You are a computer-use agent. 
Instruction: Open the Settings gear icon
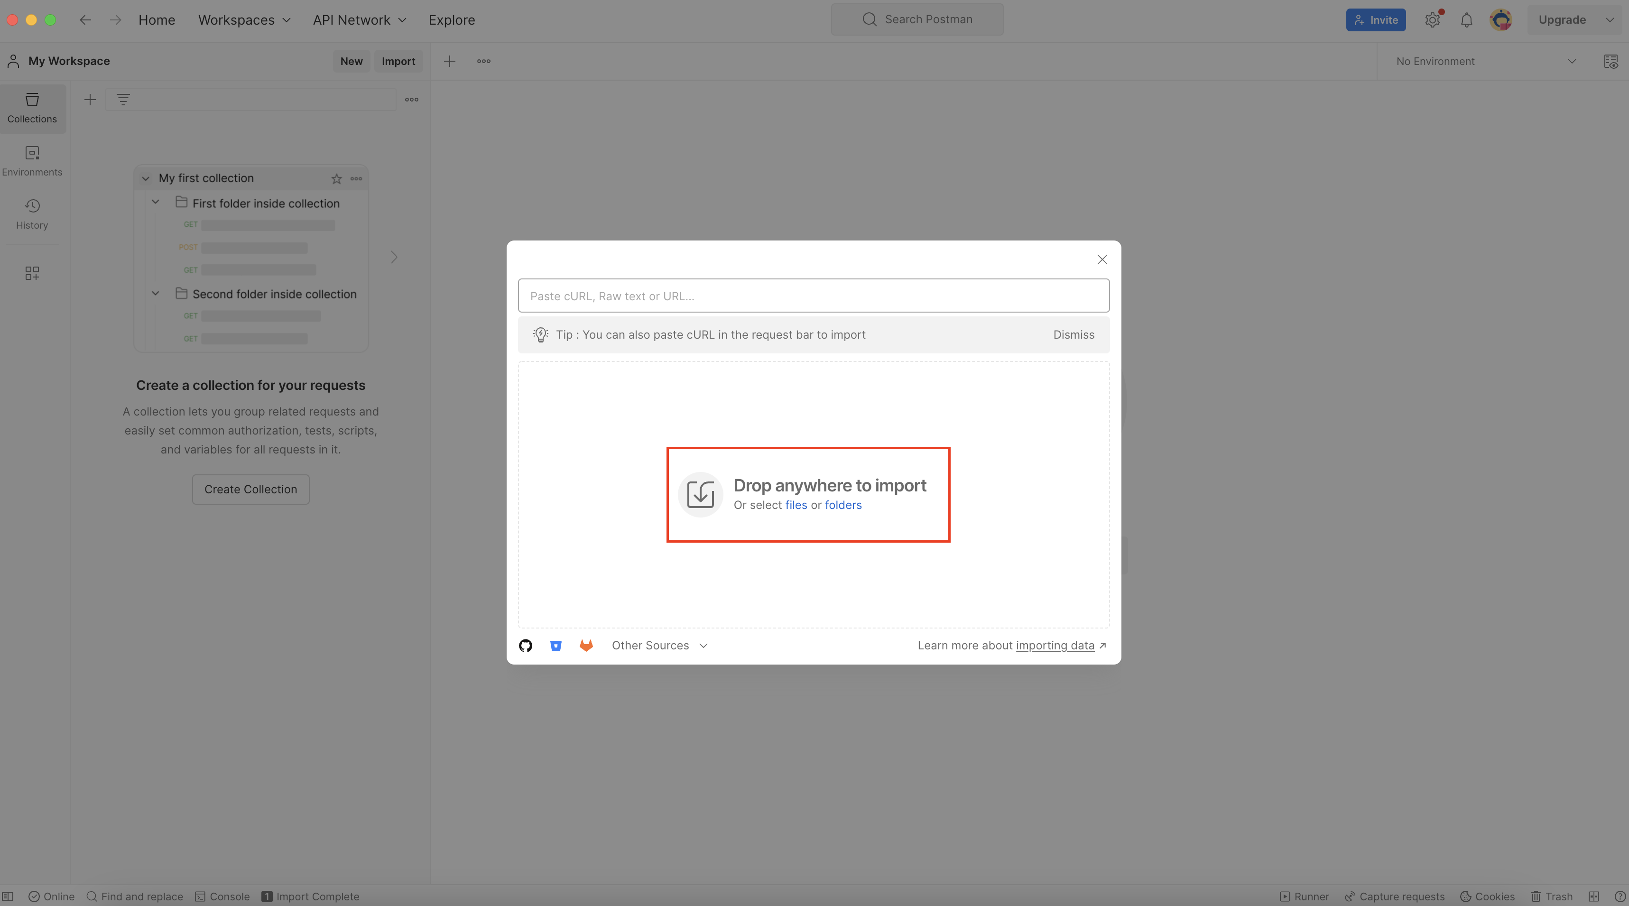[1432, 19]
